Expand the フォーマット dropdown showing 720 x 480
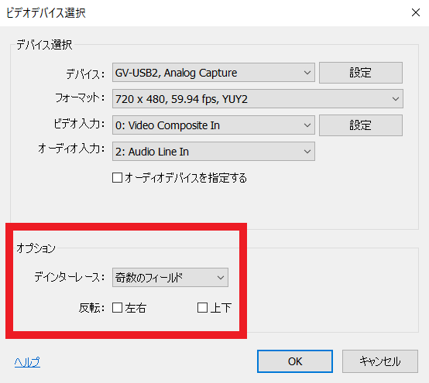 click(x=257, y=99)
